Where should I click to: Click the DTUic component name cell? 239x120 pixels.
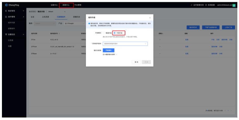tap(33, 40)
